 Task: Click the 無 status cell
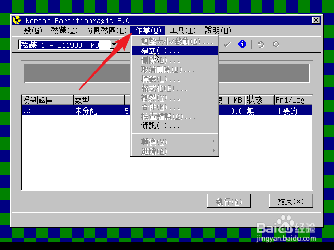pos(250,111)
